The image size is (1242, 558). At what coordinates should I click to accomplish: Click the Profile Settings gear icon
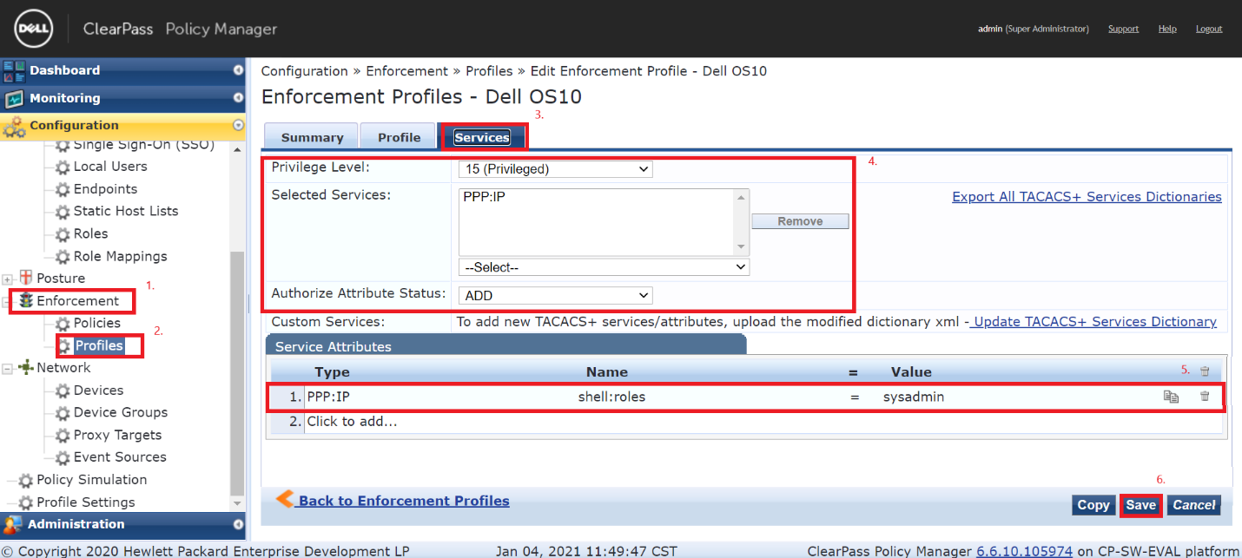click(x=26, y=503)
